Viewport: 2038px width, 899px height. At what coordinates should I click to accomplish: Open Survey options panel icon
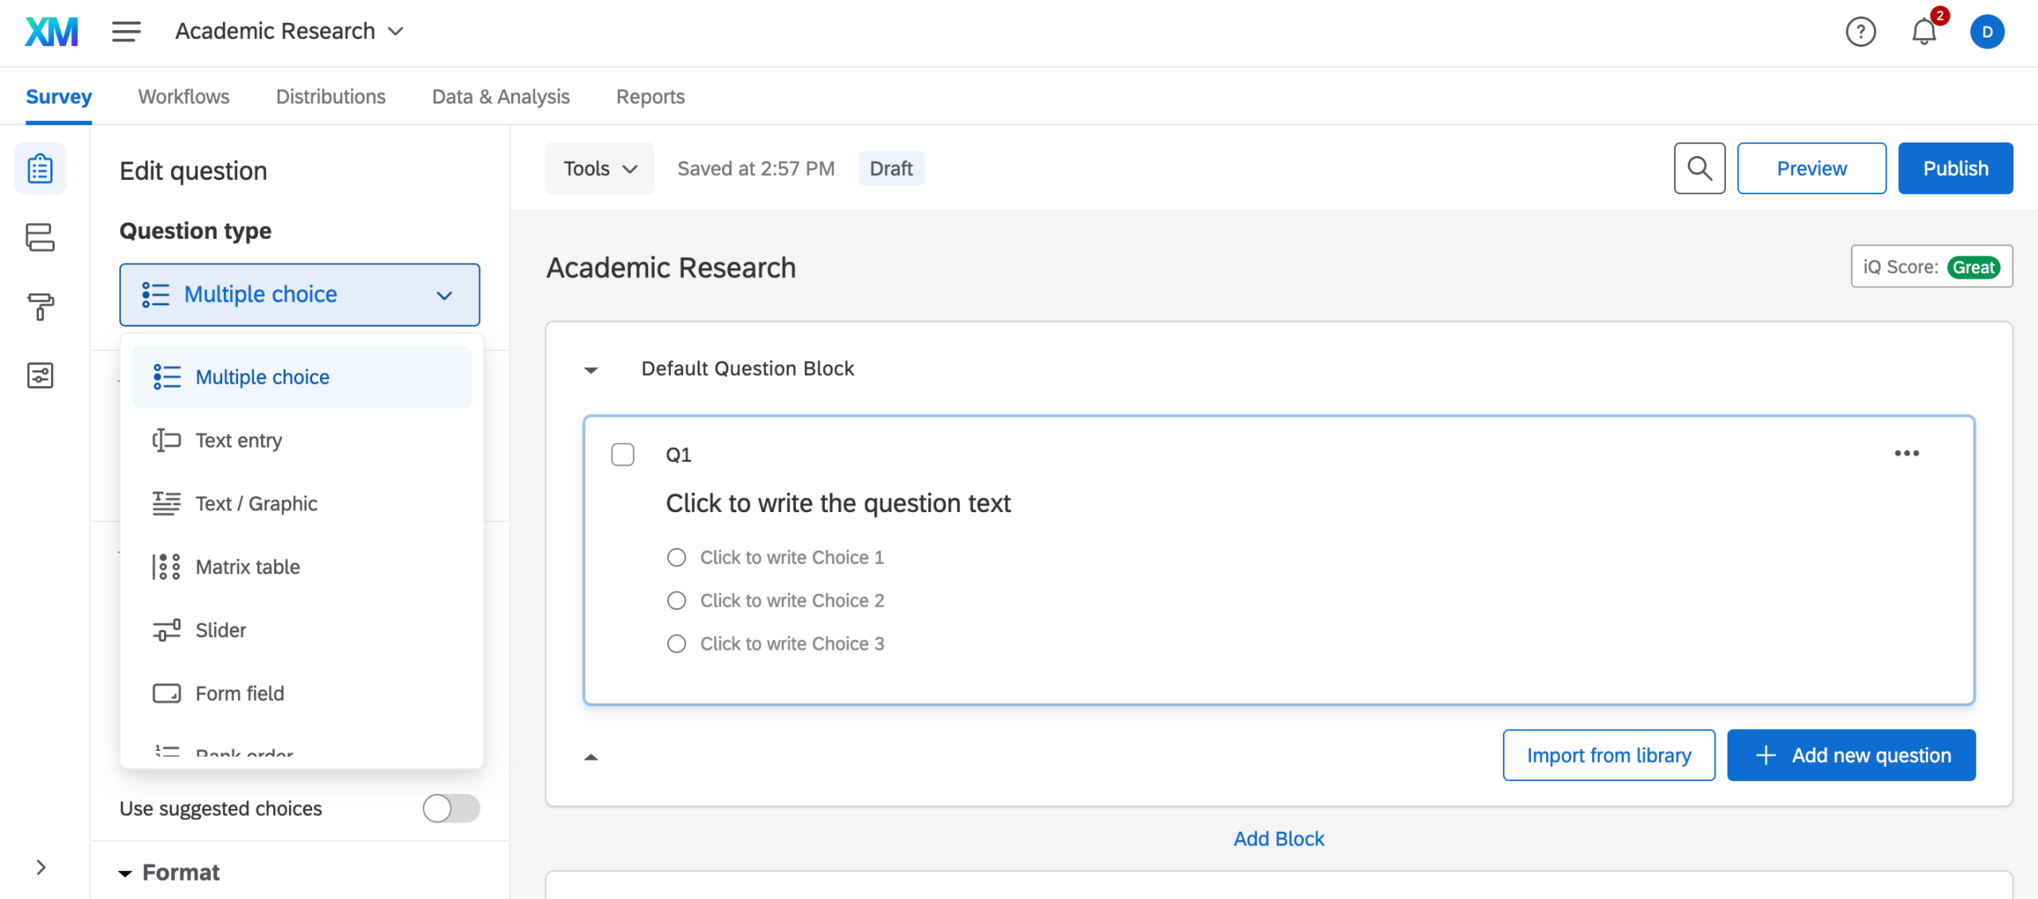point(41,375)
